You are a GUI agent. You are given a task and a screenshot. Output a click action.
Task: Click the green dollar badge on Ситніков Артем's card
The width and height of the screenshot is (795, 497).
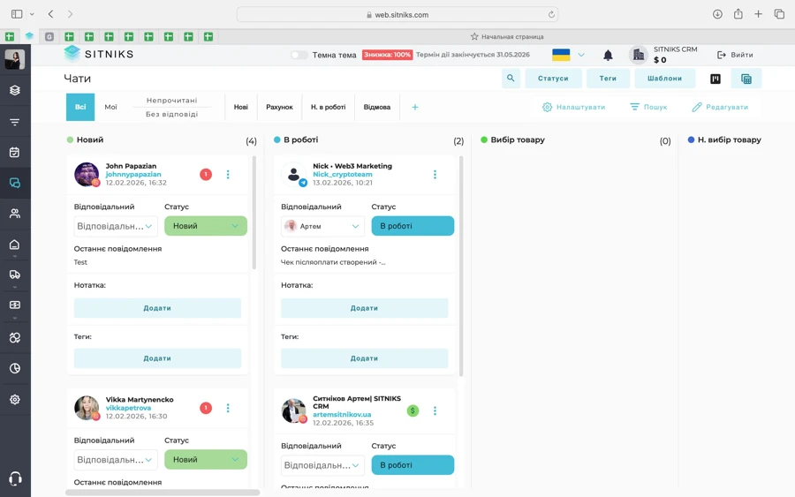tap(413, 410)
